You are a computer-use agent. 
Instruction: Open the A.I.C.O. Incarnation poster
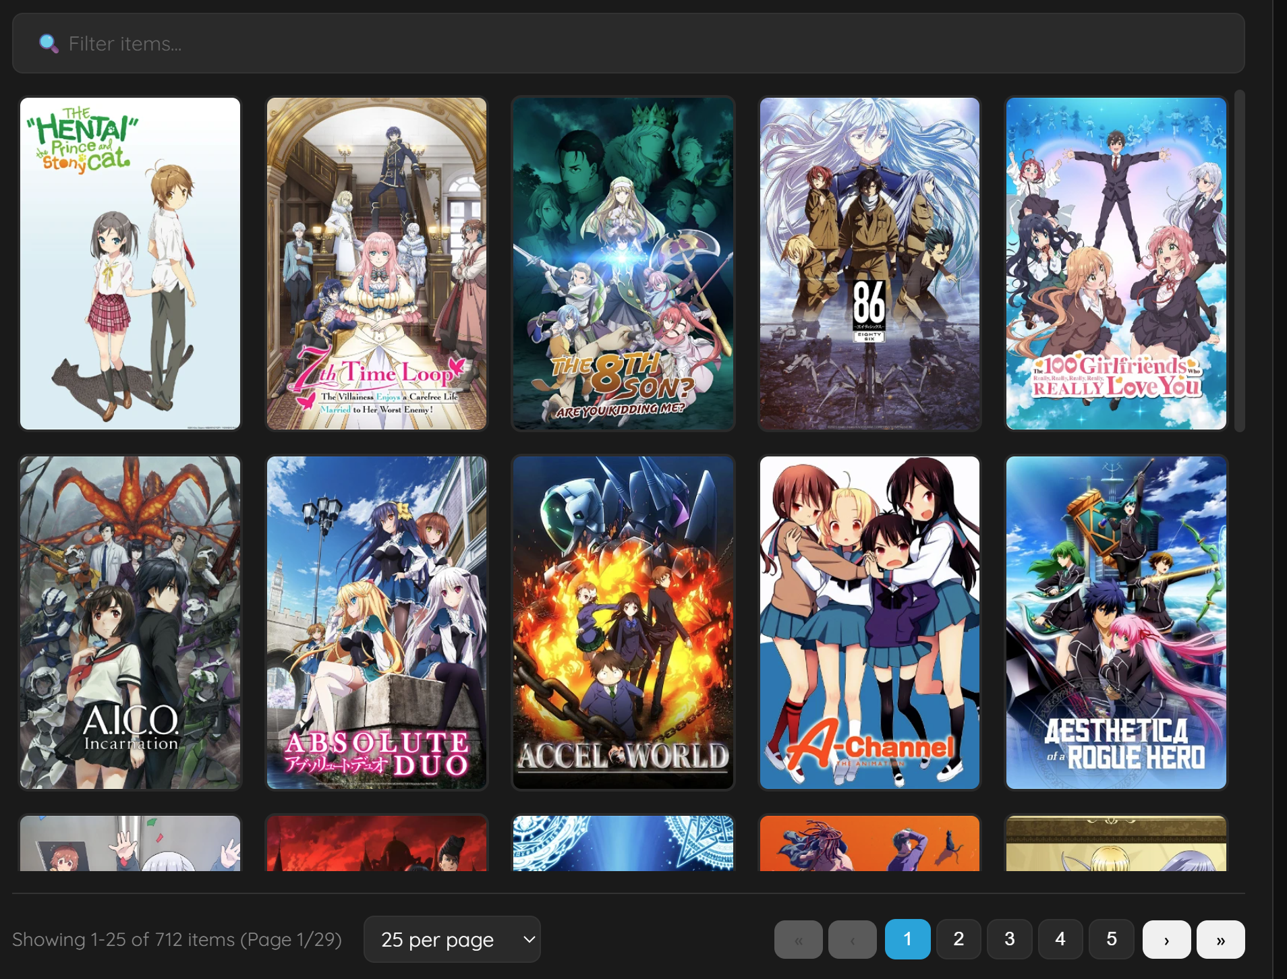tap(130, 623)
